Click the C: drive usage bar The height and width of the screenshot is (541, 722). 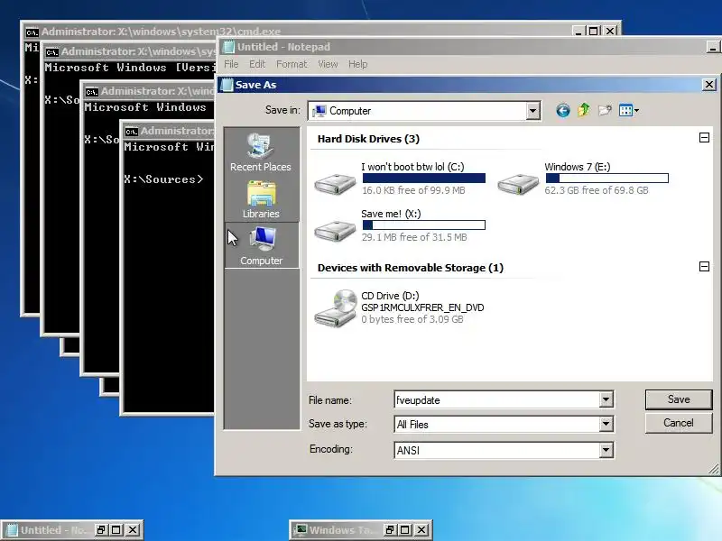point(423,178)
